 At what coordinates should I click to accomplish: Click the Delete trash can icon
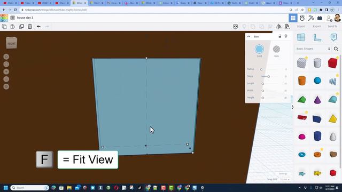[x=30, y=27]
